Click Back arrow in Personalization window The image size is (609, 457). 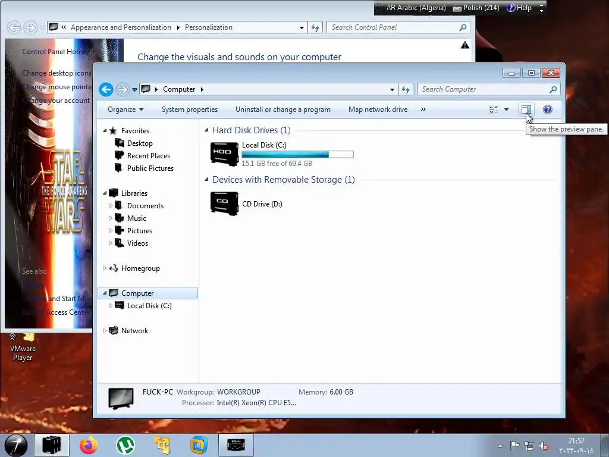tap(14, 27)
